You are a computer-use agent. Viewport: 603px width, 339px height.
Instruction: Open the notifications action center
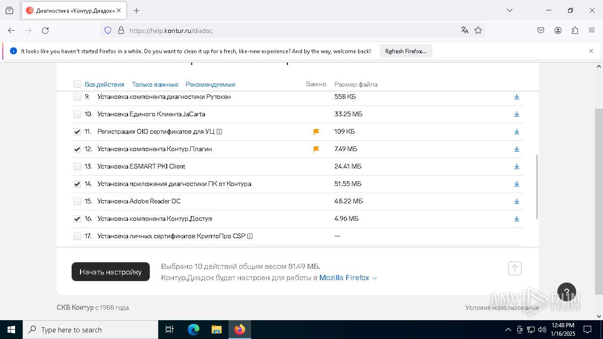click(x=587, y=330)
